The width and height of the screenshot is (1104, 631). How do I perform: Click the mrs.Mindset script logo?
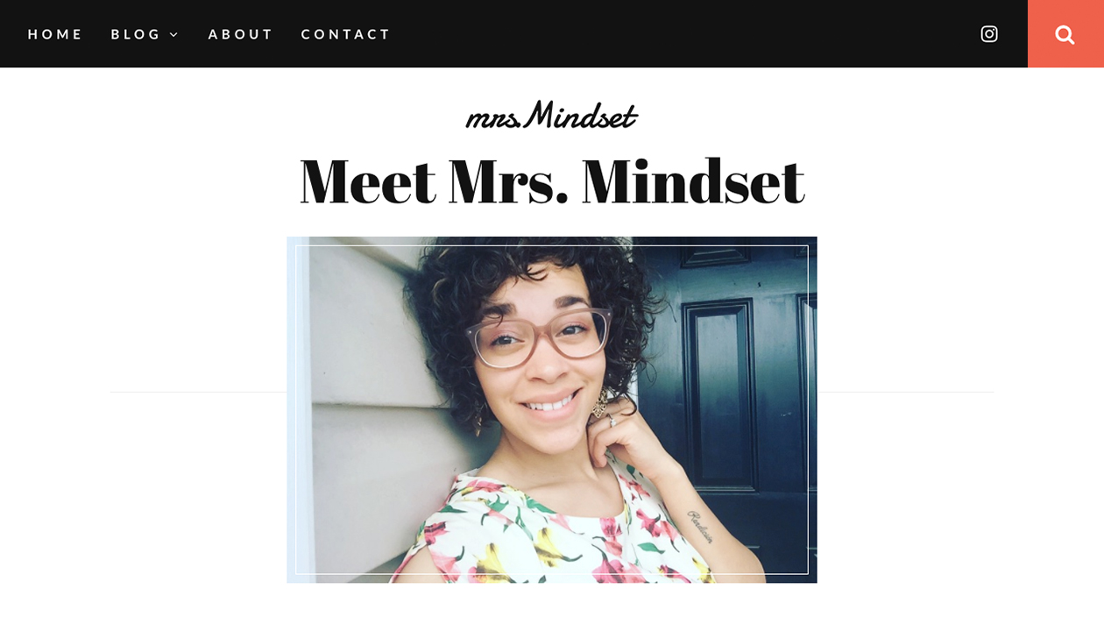[x=551, y=115]
